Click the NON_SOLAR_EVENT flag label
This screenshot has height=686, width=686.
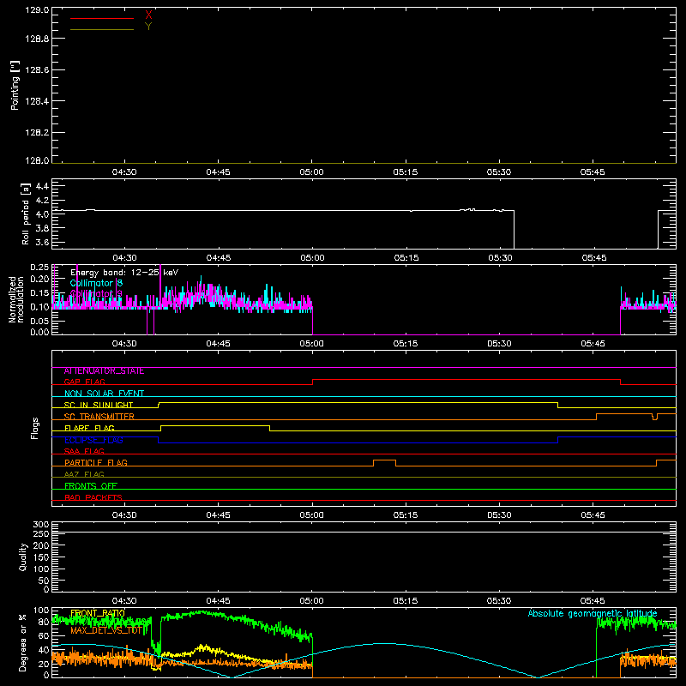click(x=104, y=394)
